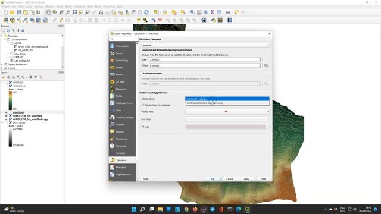Open the Field Calculator icon
The width and height of the screenshot is (381, 214).
tap(199, 12)
